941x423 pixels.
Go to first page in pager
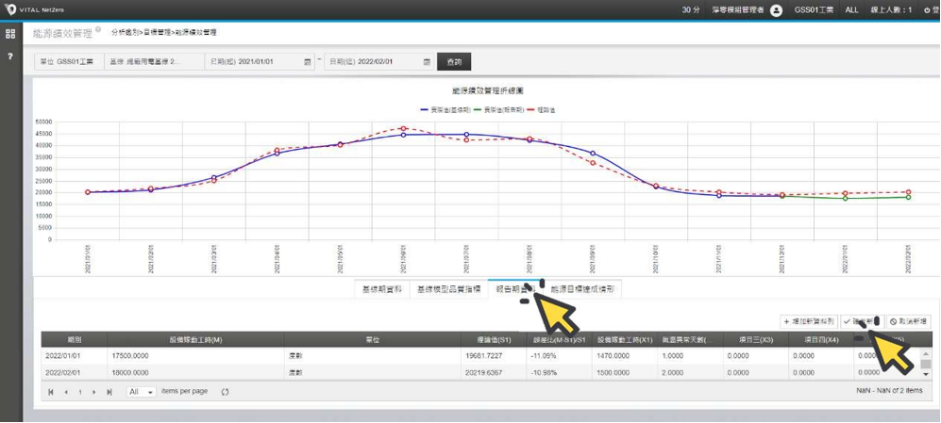click(51, 392)
